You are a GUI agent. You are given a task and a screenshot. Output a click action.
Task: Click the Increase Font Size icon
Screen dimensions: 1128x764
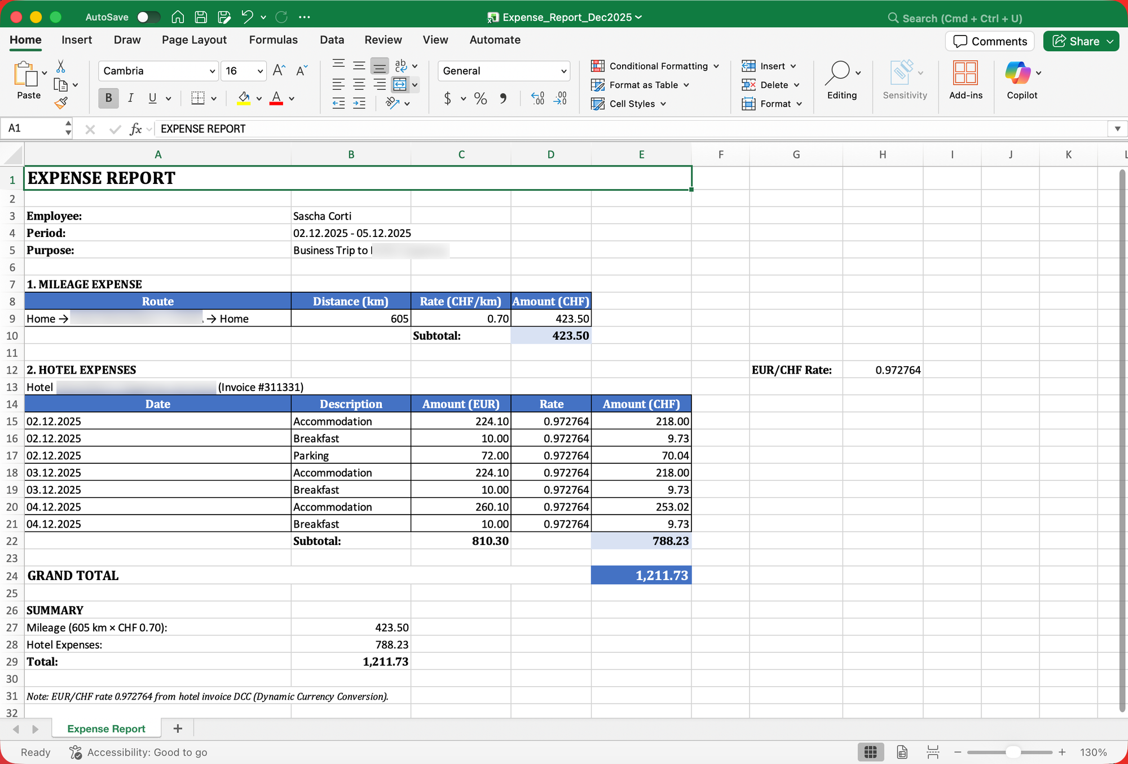point(279,71)
